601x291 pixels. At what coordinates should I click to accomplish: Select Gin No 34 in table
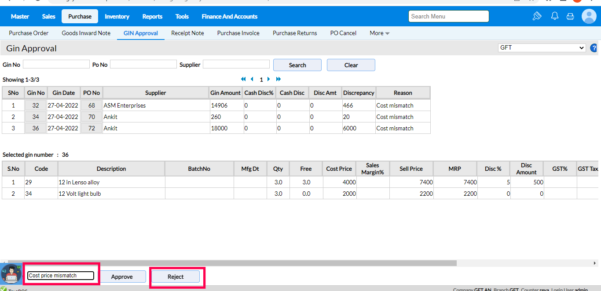point(36,117)
